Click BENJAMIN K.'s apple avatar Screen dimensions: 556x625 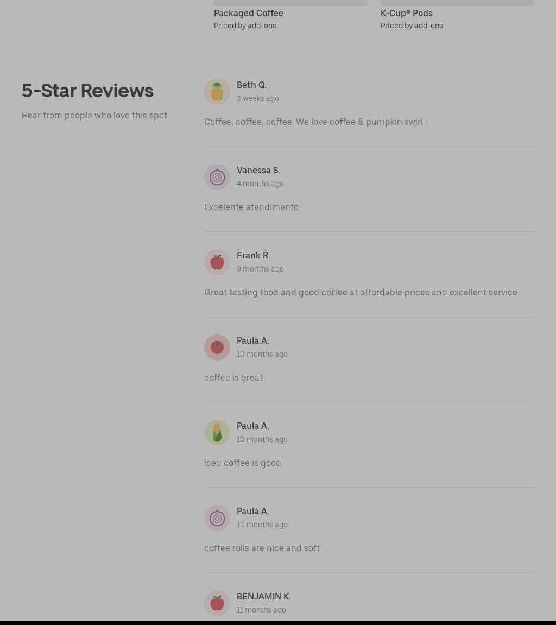tap(217, 603)
